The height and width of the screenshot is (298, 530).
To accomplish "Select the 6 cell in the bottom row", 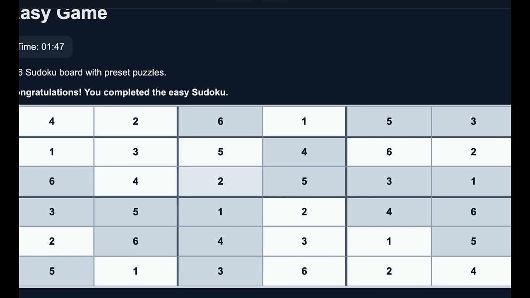I will pos(304,271).
